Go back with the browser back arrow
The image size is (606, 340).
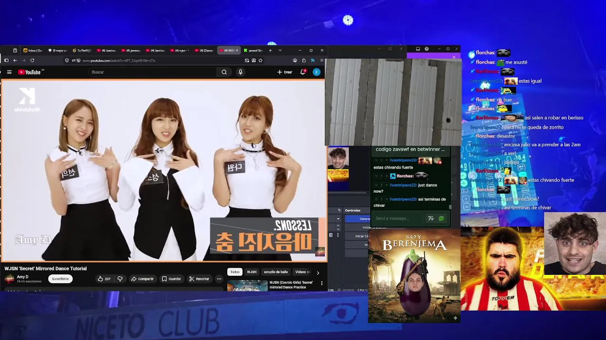pyautogui.click(x=15, y=60)
